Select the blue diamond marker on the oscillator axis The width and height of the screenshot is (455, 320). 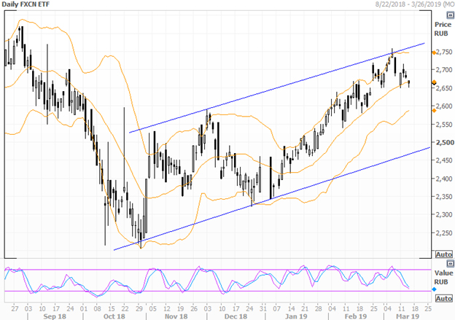[x=433, y=288]
